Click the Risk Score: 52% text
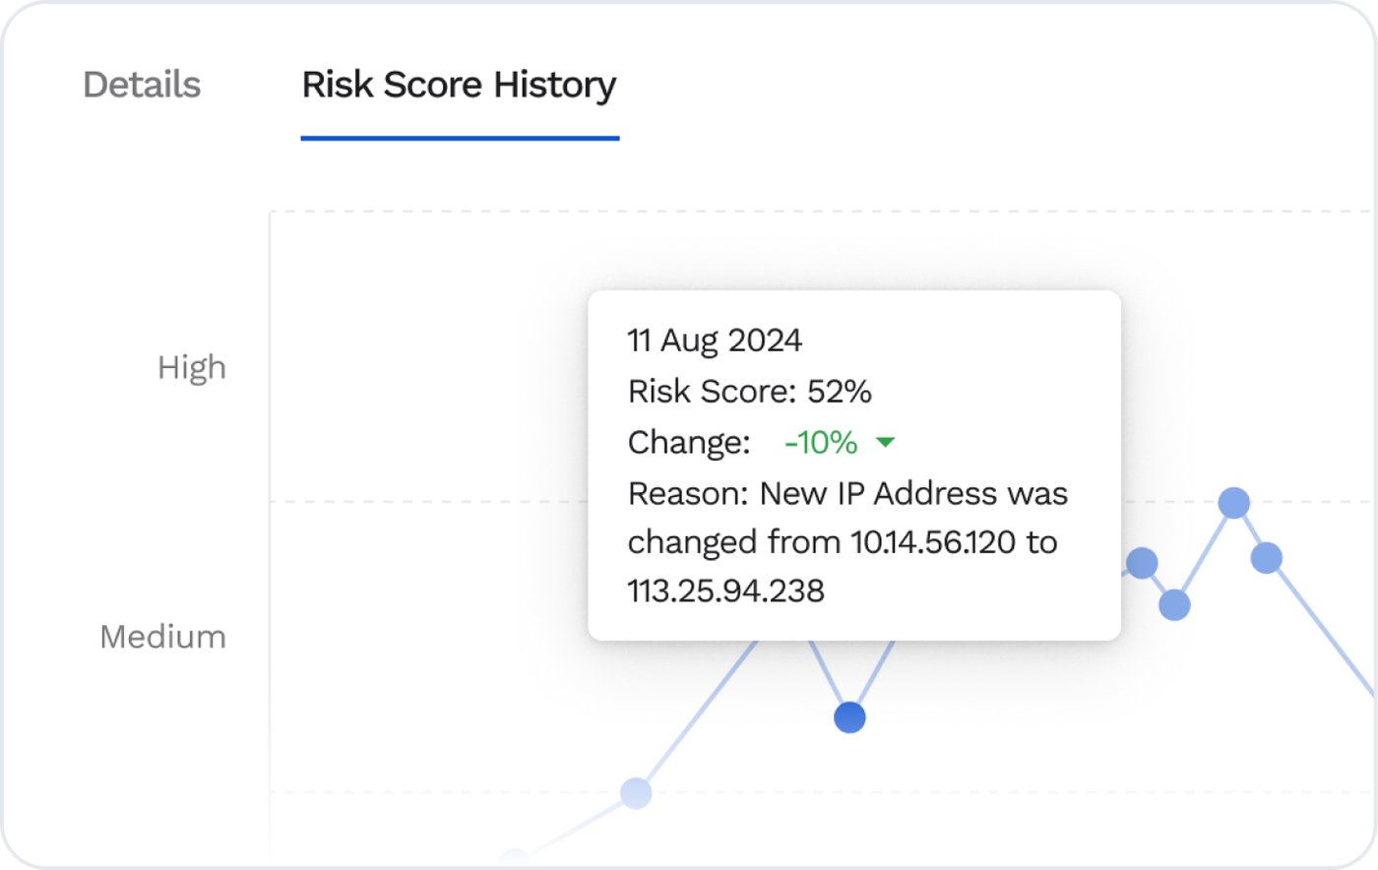This screenshot has width=1378, height=870. pos(750,392)
